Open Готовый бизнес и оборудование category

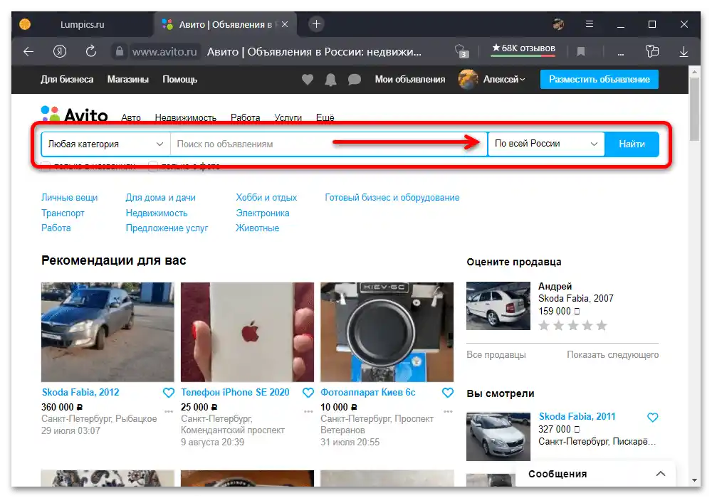392,198
